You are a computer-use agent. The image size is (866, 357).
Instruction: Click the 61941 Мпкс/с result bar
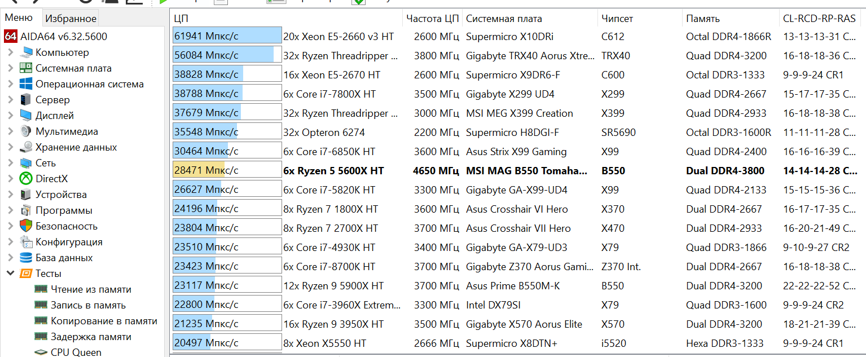point(227,37)
